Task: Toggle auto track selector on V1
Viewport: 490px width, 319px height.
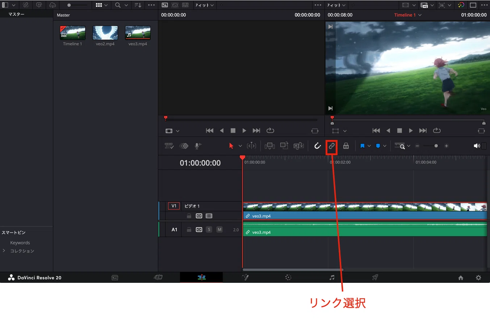Action: click(x=199, y=216)
